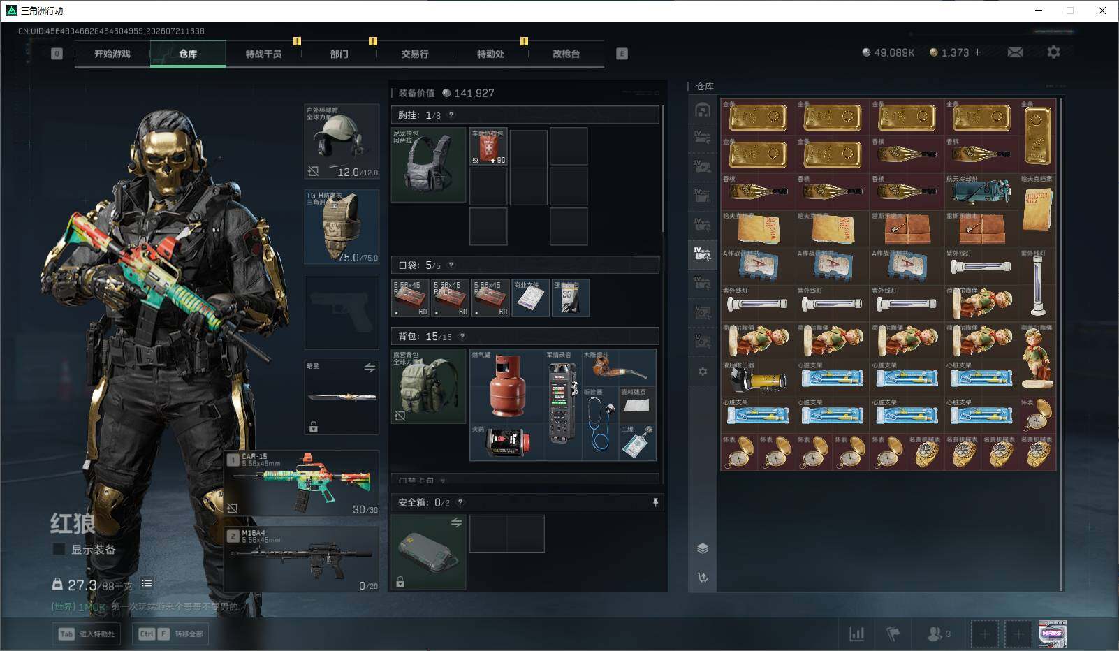
Task: Open the 特战干员 tab
Action: [263, 54]
